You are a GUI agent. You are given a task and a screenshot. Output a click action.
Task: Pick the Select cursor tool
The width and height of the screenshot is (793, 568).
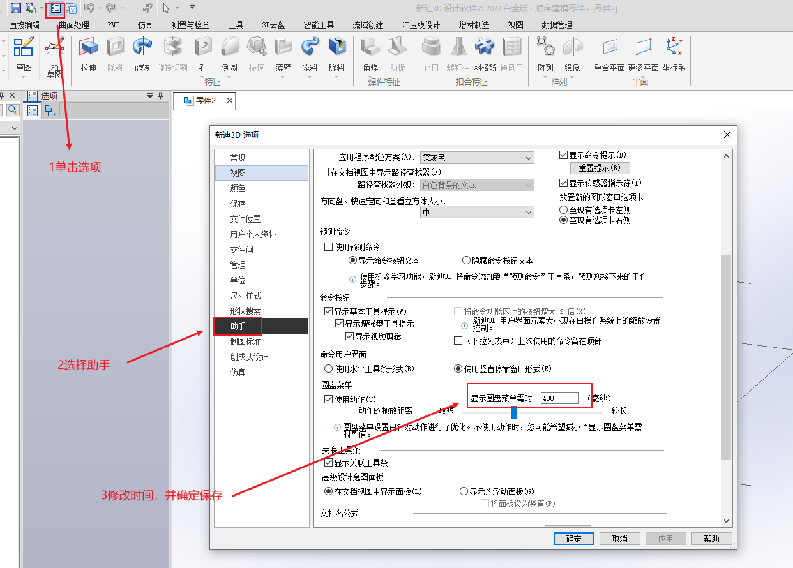coord(166,8)
